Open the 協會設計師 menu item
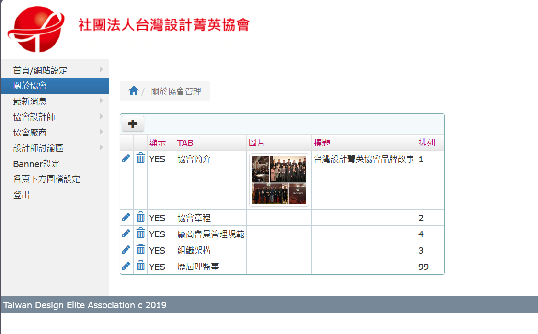 coord(55,117)
